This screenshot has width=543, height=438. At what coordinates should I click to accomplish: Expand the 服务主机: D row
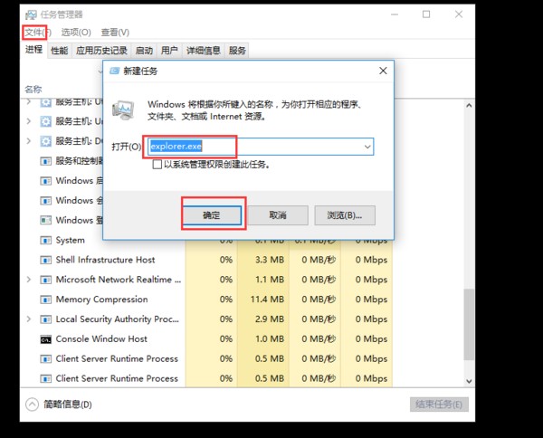coord(29,141)
